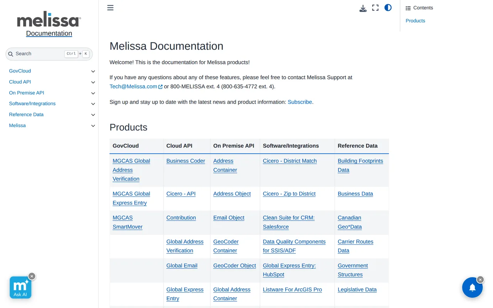Enter fullscreen mode icon
Image resolution: width=493 pixels, height=308 pixels.
click(376, 8)
